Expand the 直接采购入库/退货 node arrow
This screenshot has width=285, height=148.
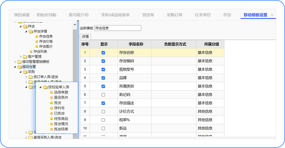(26, 137)
